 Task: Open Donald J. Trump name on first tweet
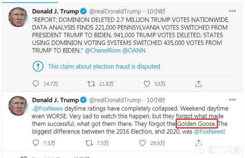[55, 11]
